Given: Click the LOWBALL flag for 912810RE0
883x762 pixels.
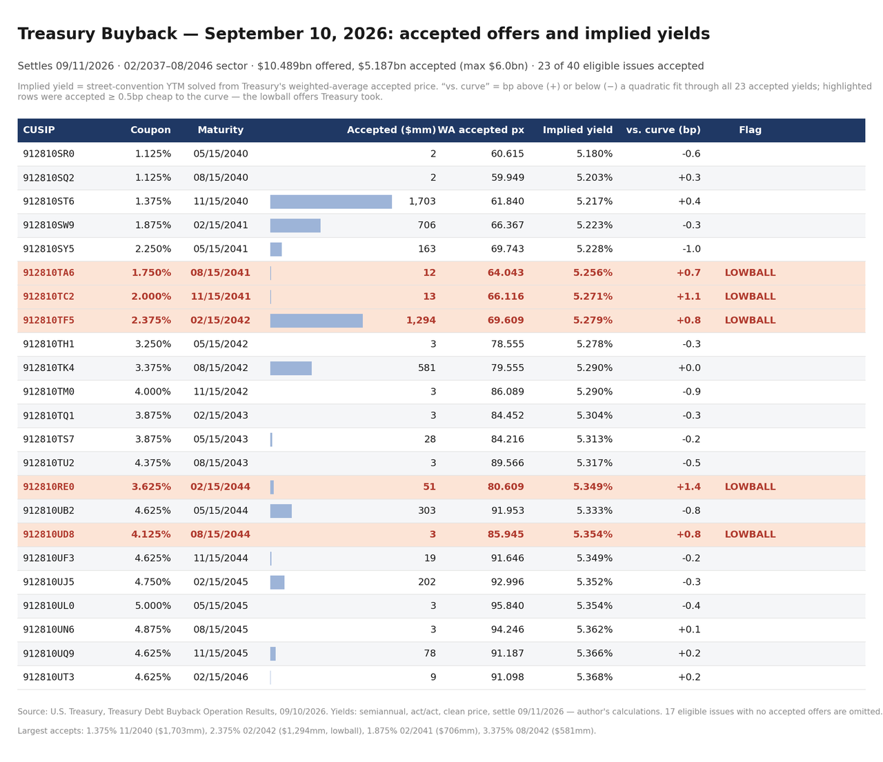Looking at the screenshot, I should (x=750, y=487).
